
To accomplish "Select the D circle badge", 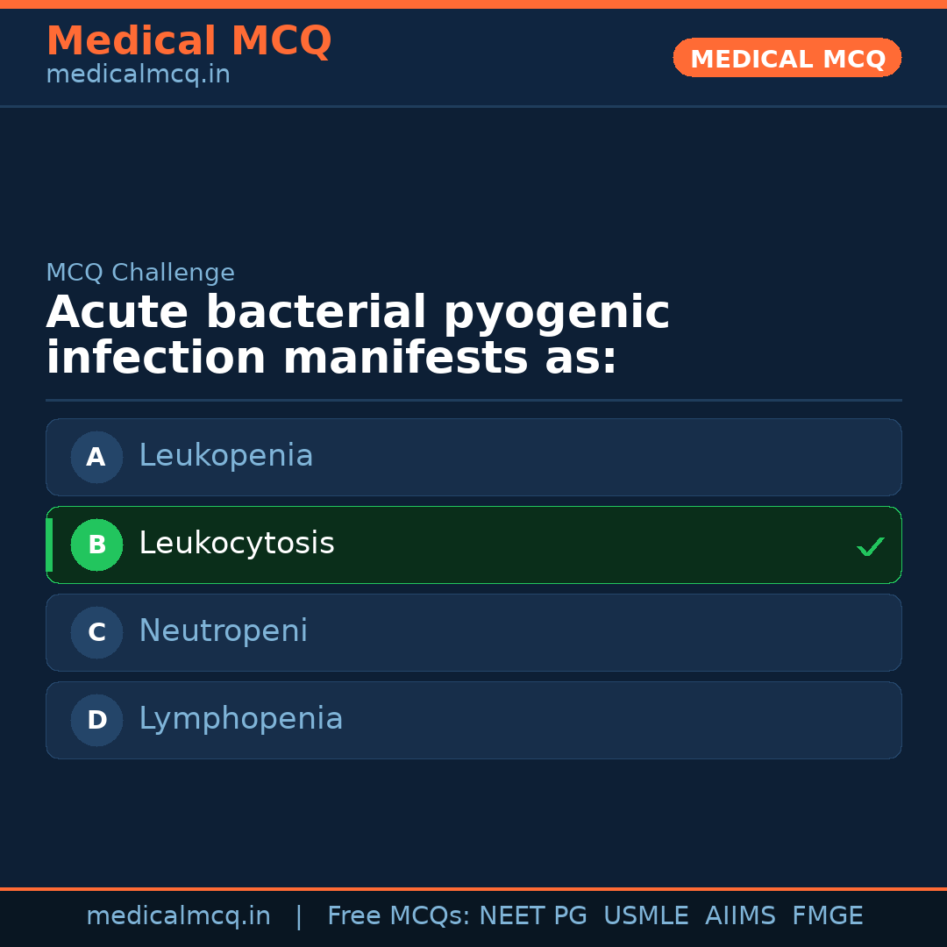I will click(96, 720).
